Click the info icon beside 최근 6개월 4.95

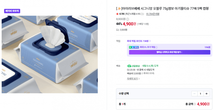(141, 14)
